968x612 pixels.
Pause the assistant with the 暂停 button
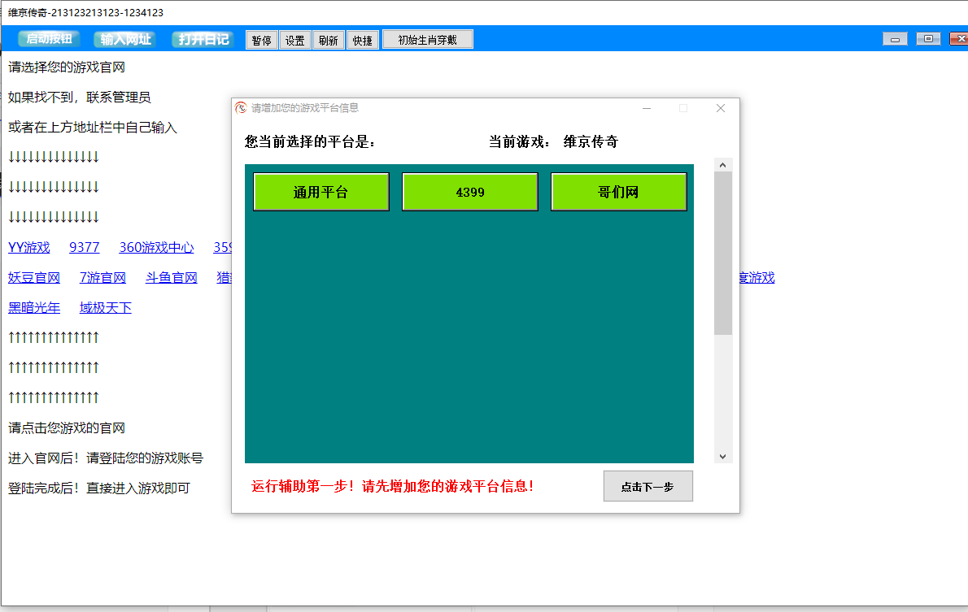[x=261, y=39]
